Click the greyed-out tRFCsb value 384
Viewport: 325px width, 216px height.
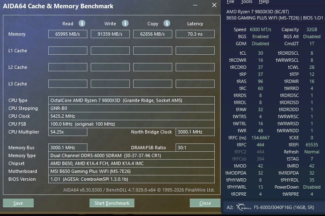point(260,159)
